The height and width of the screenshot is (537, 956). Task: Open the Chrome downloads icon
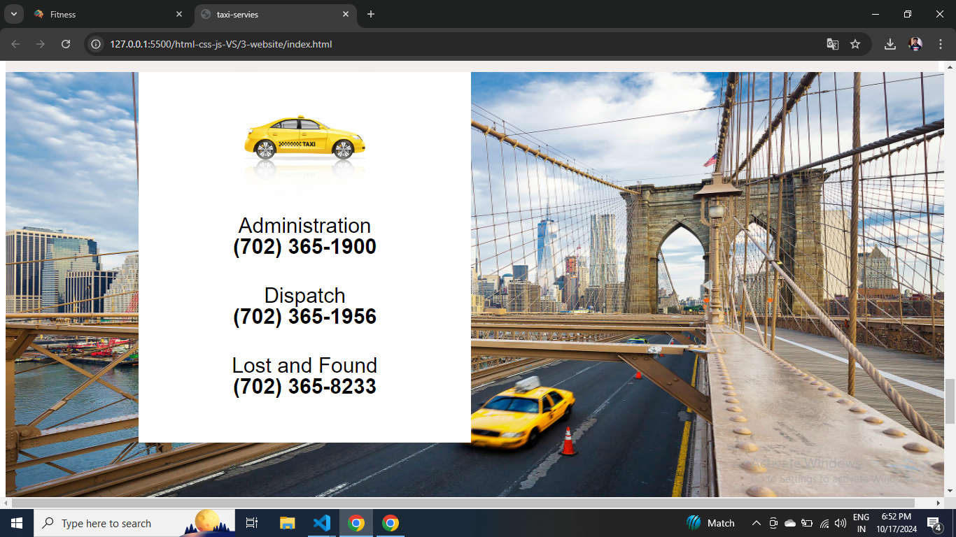(x=890, y=44)
